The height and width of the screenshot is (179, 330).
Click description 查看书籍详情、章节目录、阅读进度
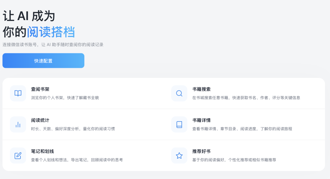click(224, 129)
